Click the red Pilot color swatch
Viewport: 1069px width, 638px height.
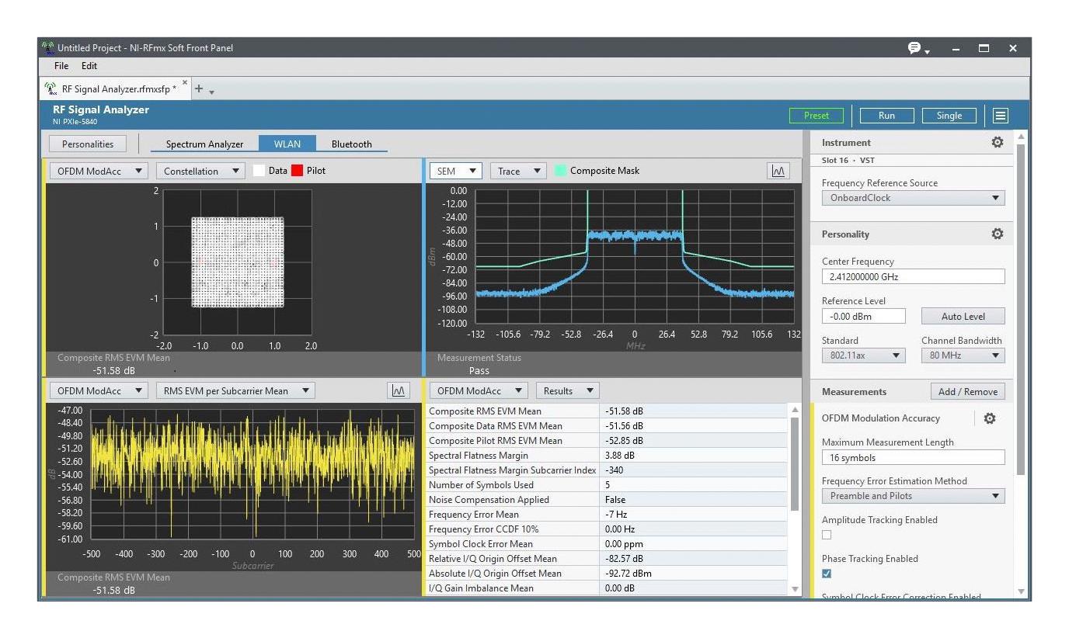297,171
